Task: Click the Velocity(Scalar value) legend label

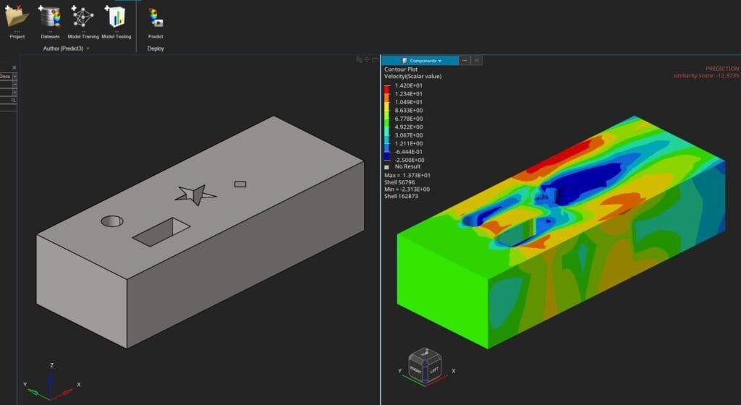Action: click(x=412, y=77)
